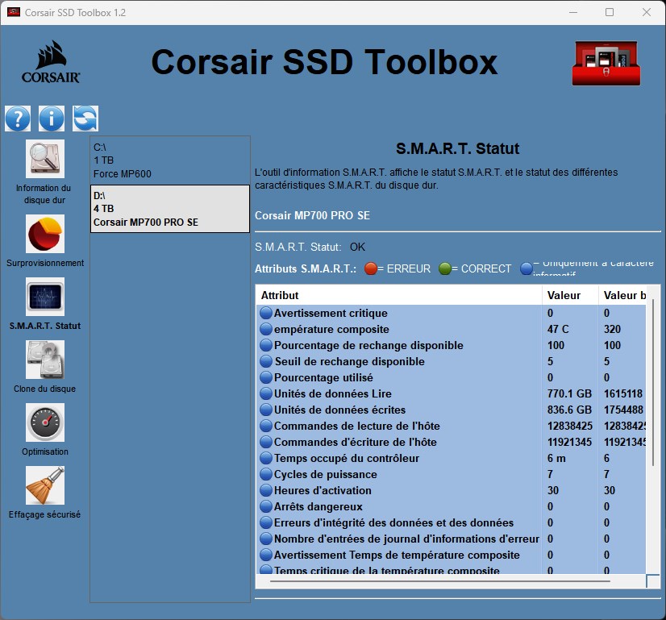The width and height of the screenshot is (666, 620).
Task: Click the S.M.A.R.T. Statut OK value
Action: (357, 248)
